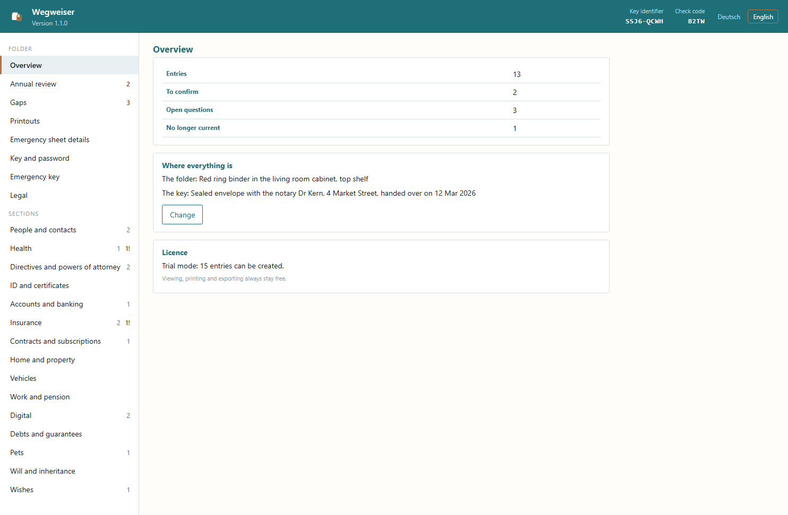
Task: Click the Overview page heading
Action: coord(173,49)
